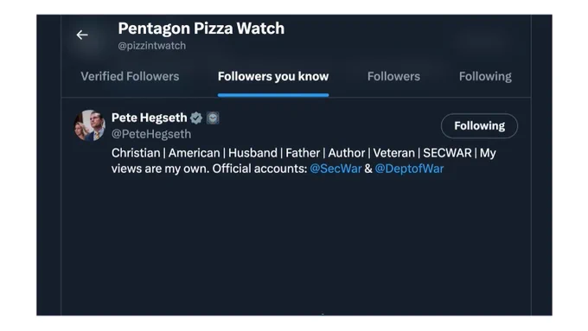Click the blue underline beneath Followers you know
Screen dimensions: 588x331
[x=273, y=95]
